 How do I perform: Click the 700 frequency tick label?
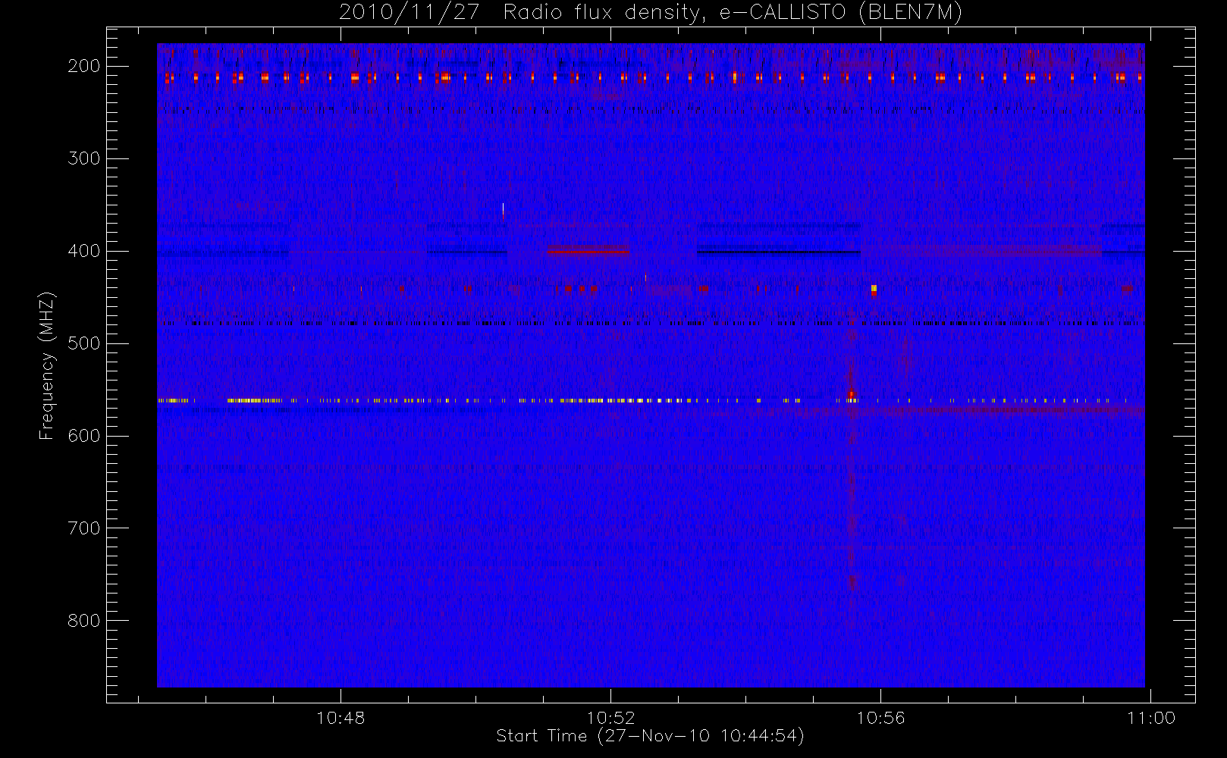(x=84, y=528)
